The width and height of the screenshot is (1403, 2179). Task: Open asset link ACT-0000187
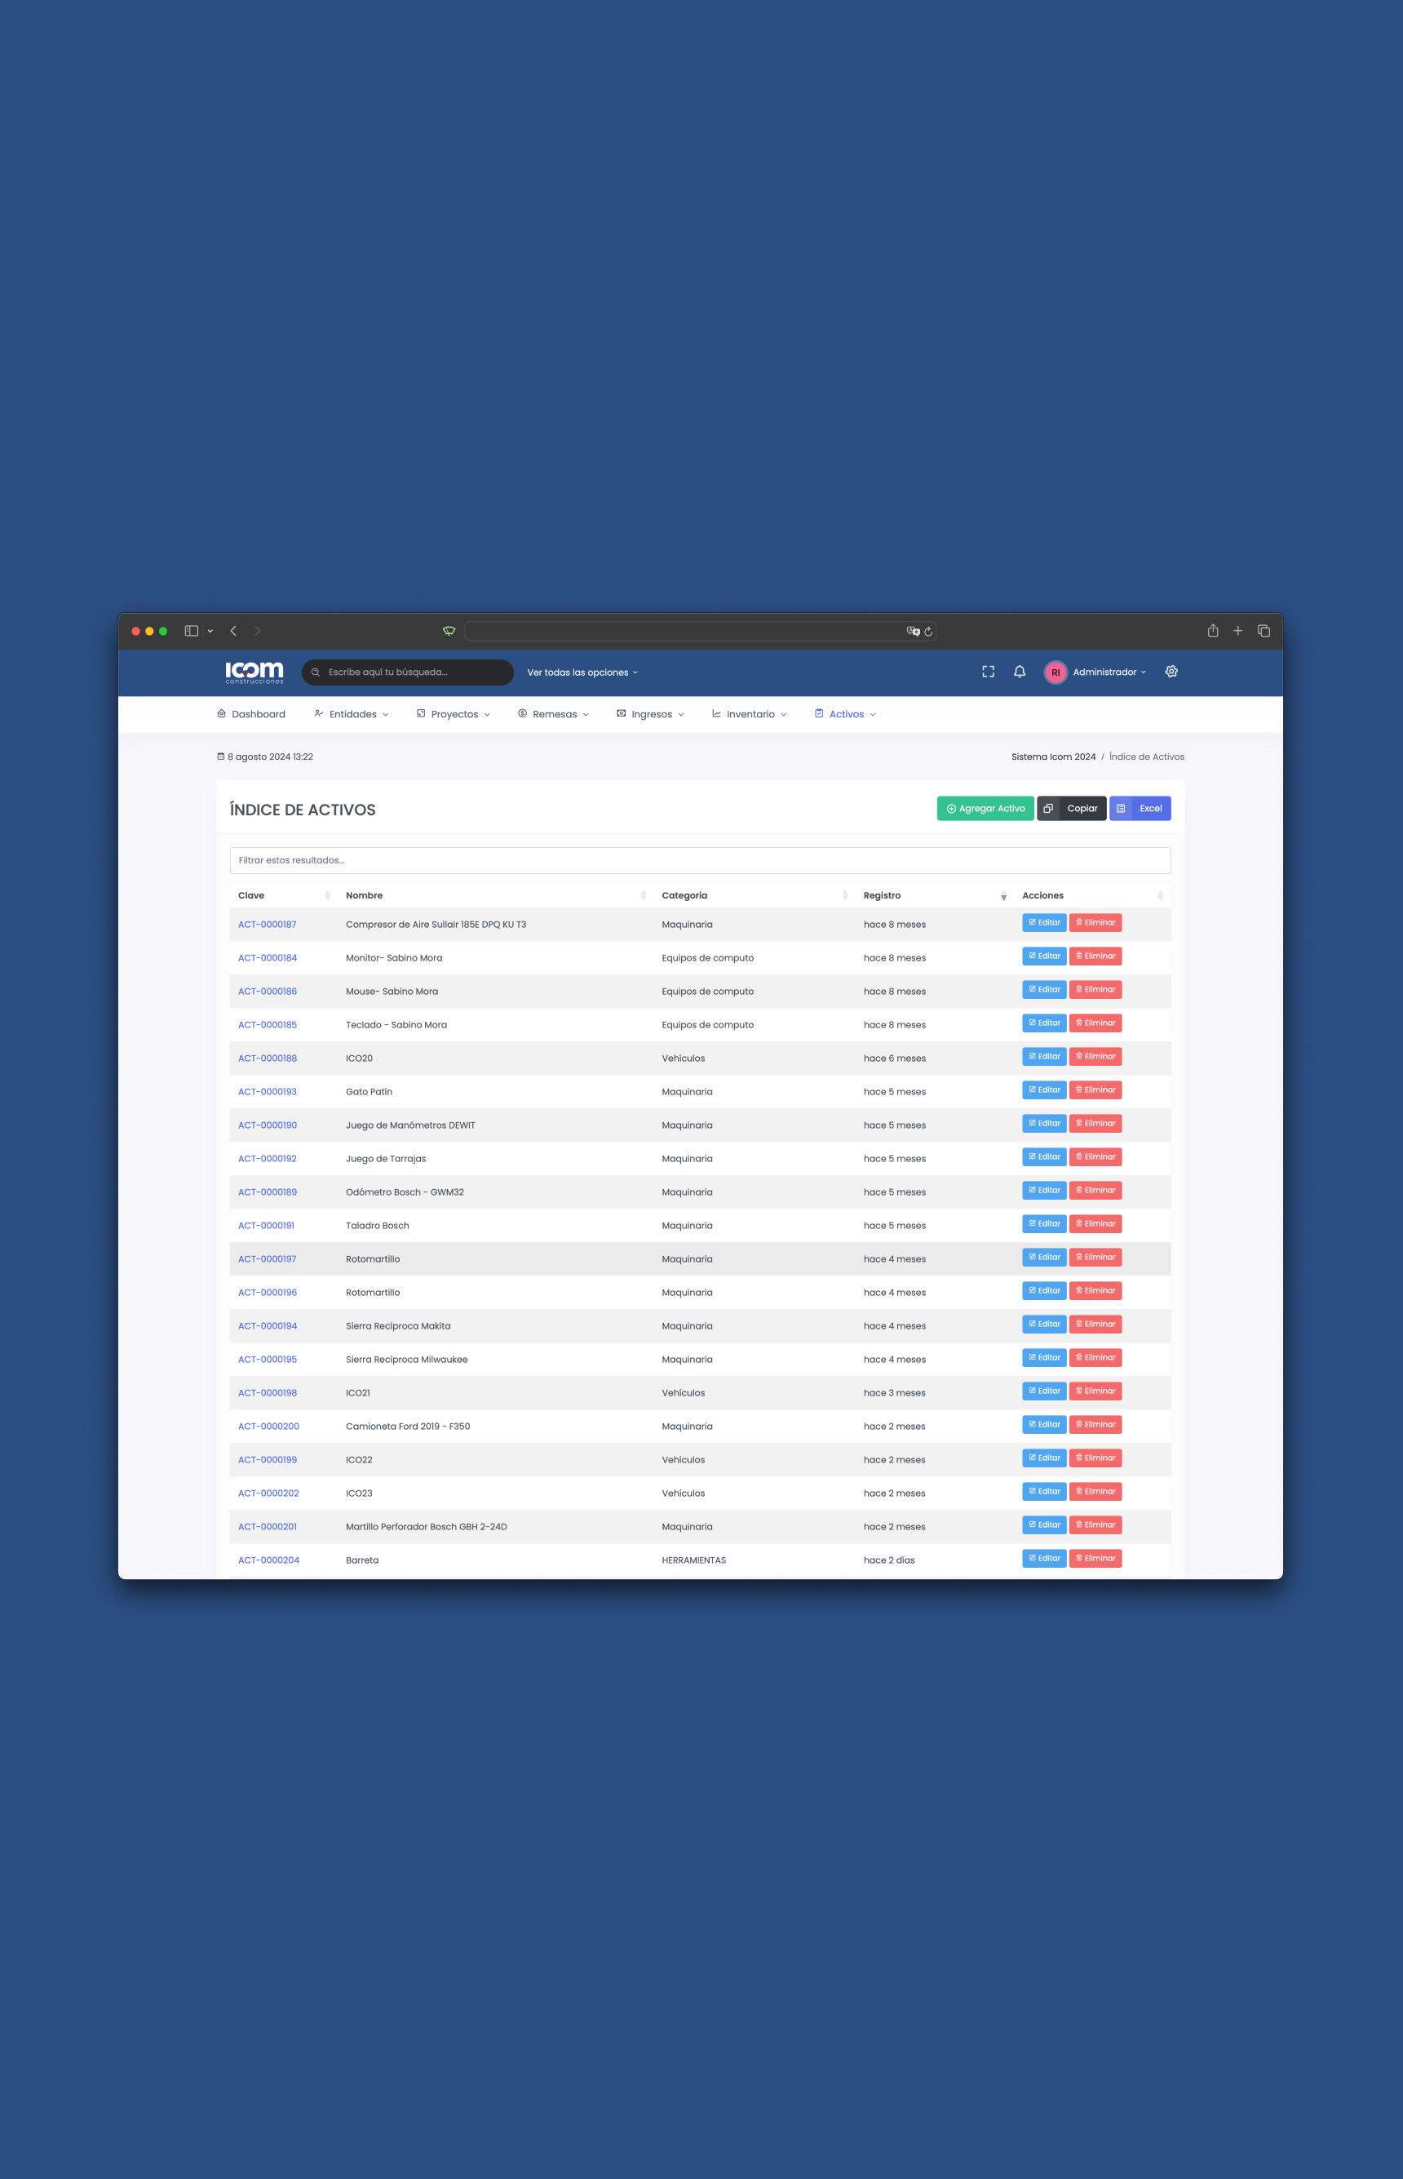(x=267, y=924)
